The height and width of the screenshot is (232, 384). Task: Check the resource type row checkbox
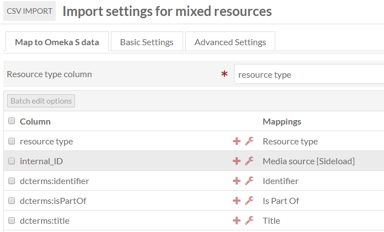pyautogui.click(x=12, y=141)
